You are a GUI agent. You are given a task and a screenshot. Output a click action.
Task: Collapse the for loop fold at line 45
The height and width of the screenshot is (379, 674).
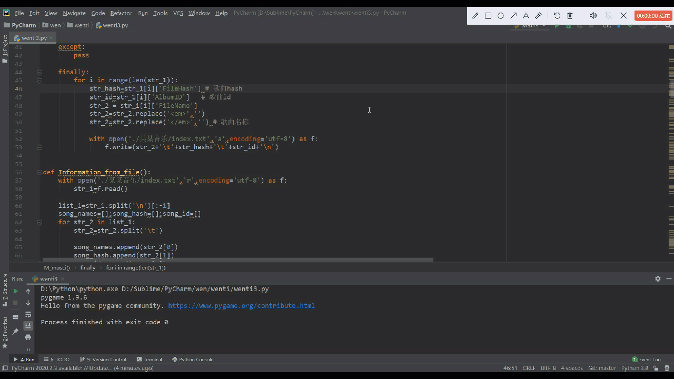(39, 81)
